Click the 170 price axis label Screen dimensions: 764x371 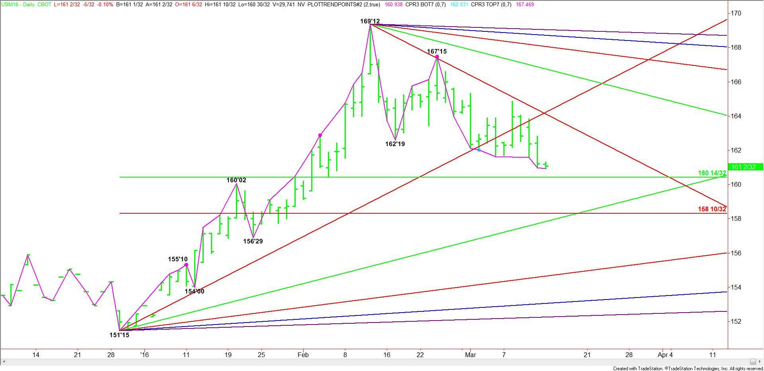pyautogui.click(x=736, y=14)
